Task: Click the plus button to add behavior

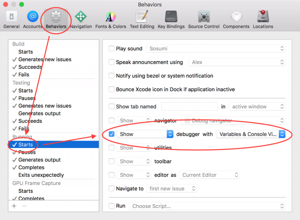Action: 14,206
